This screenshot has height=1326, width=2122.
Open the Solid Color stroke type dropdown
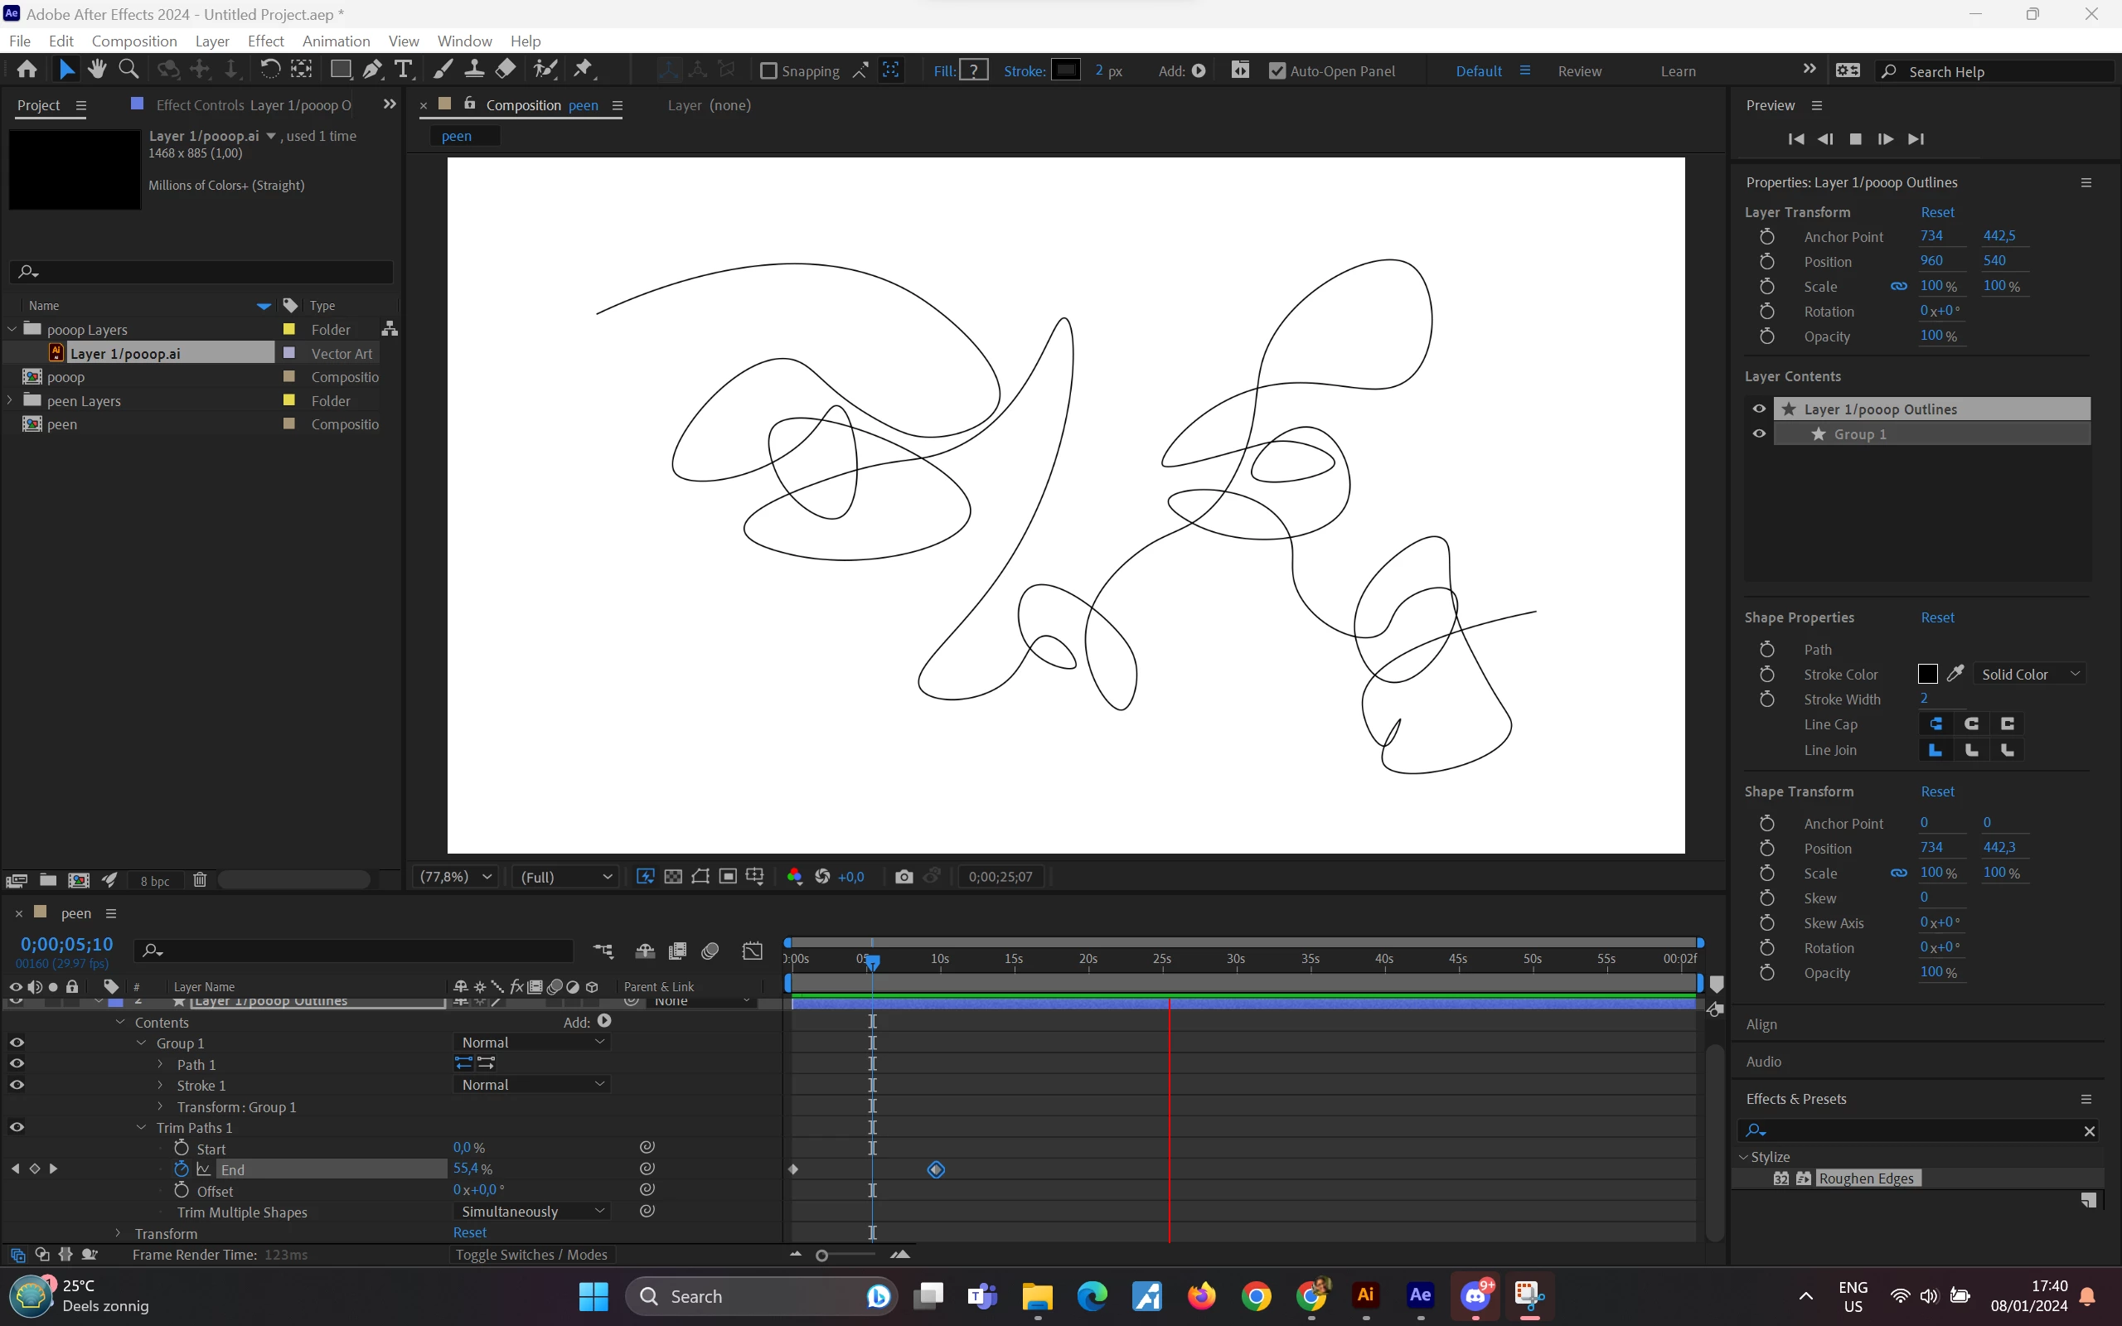click(x=2029, y=675)
